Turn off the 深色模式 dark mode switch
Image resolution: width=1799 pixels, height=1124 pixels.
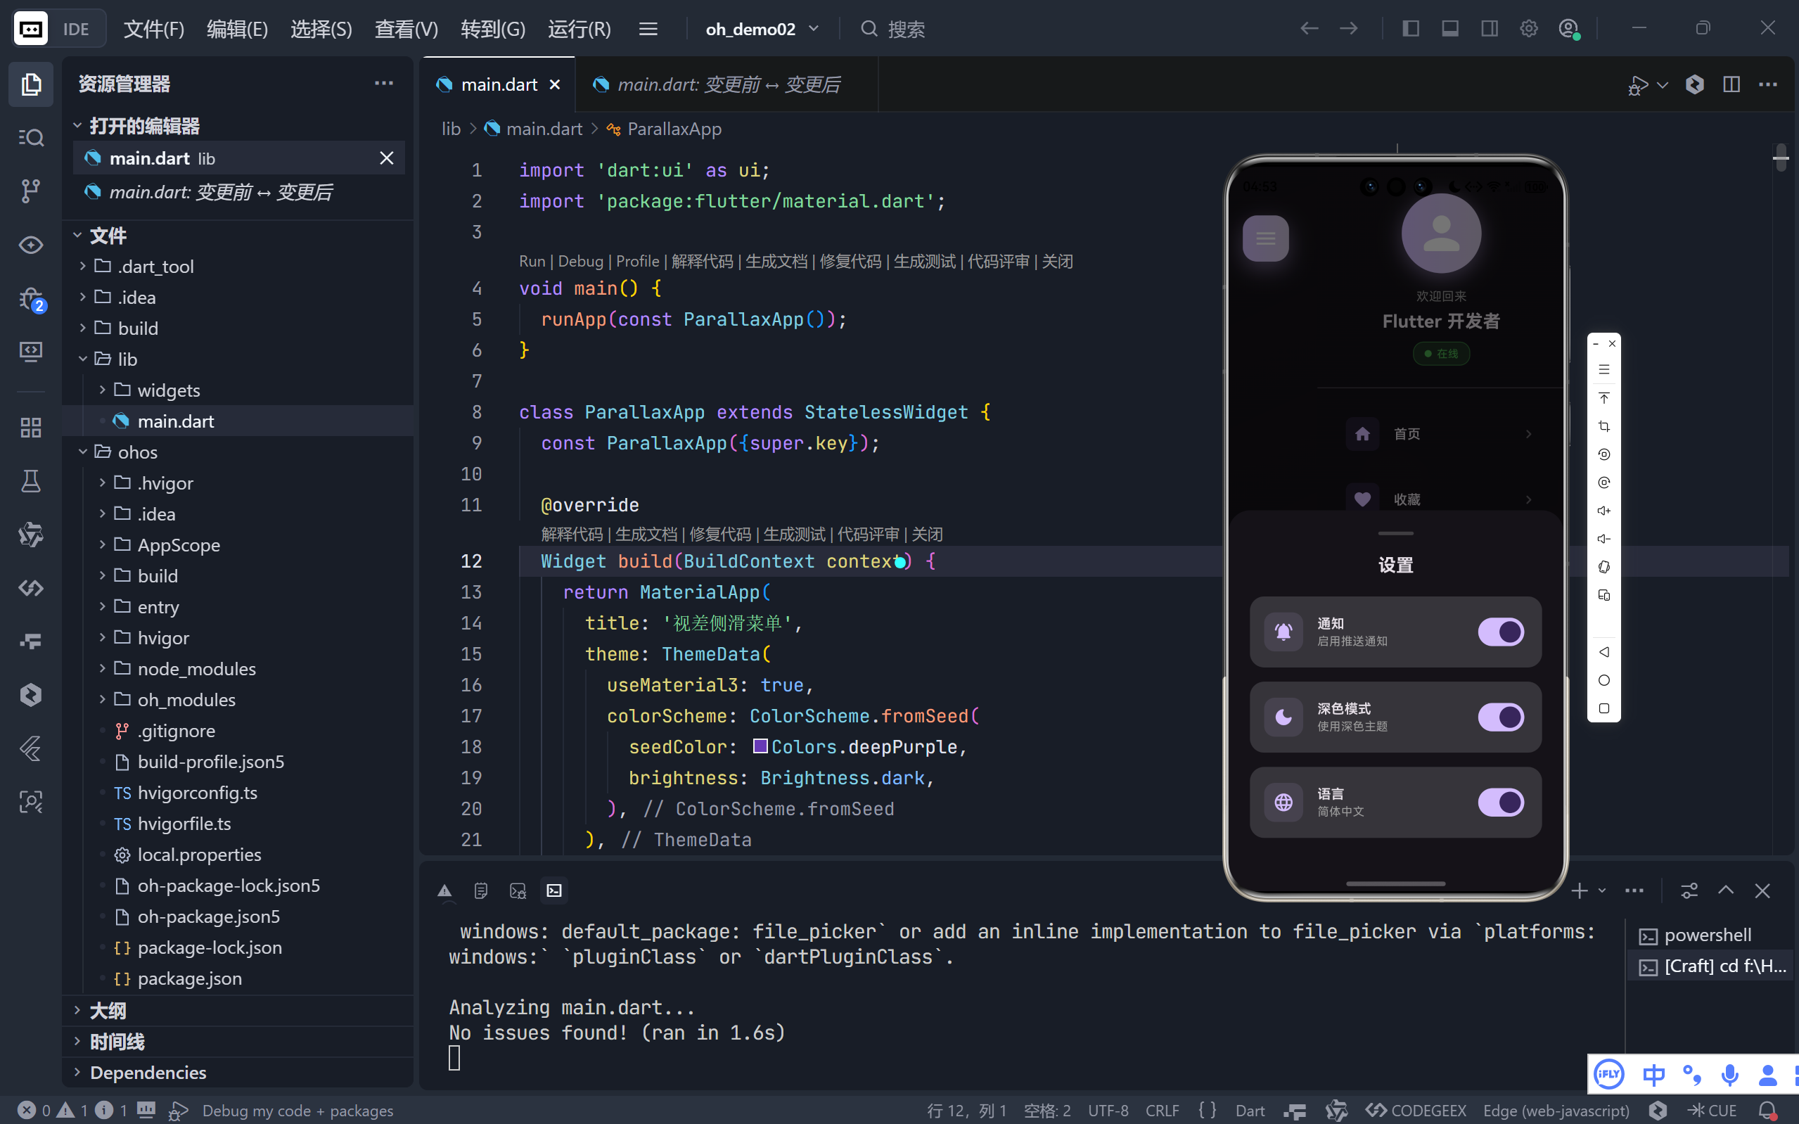pyautogui.click(x=1500, y=717)
